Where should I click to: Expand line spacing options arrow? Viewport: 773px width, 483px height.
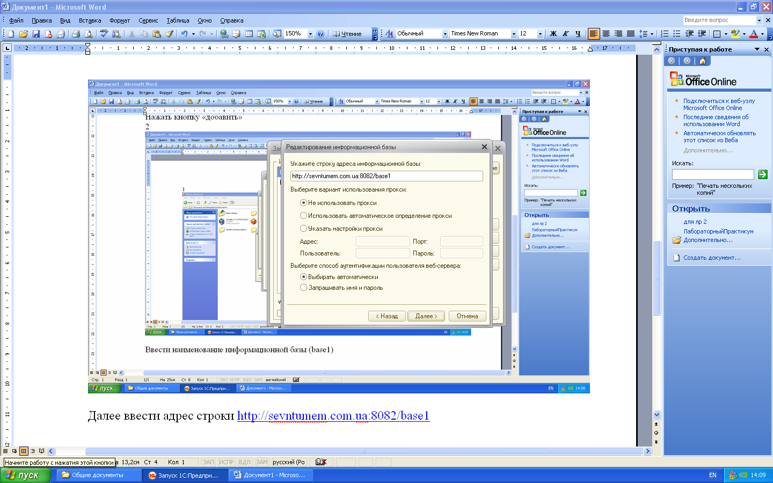tap(652, 34)
